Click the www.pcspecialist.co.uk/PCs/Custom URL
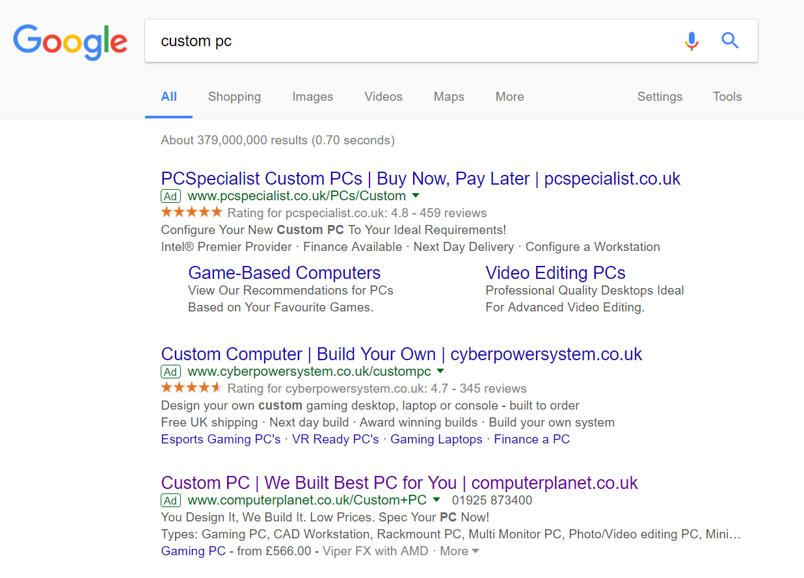The image size is (804, 578). [297, 196]
